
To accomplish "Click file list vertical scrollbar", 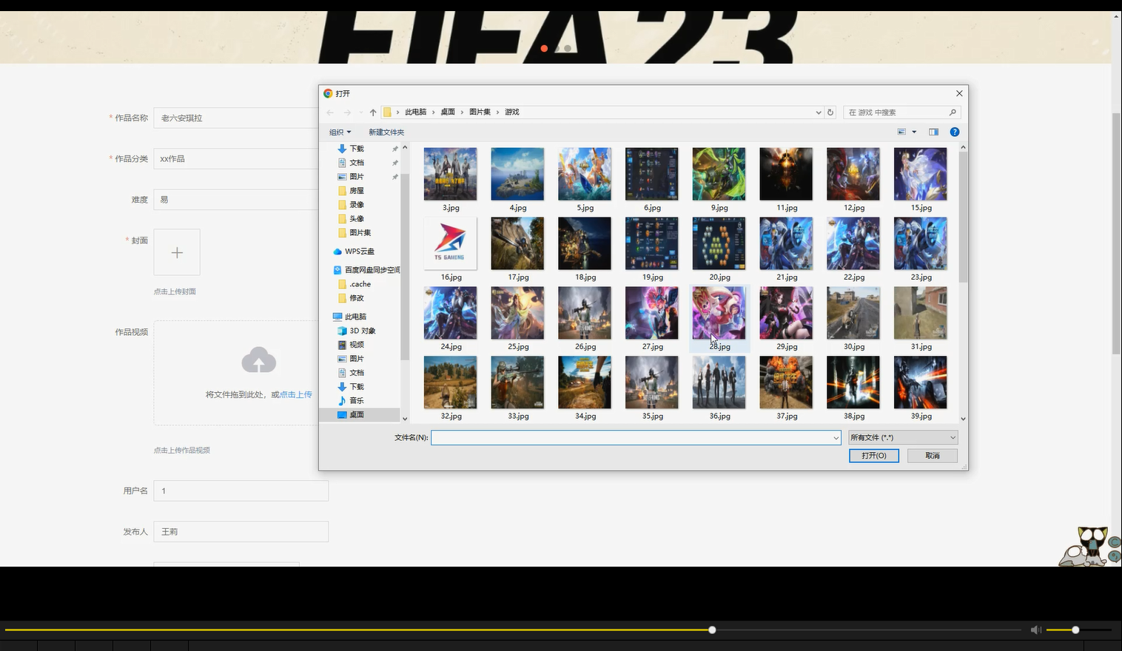I will (963, 217).
